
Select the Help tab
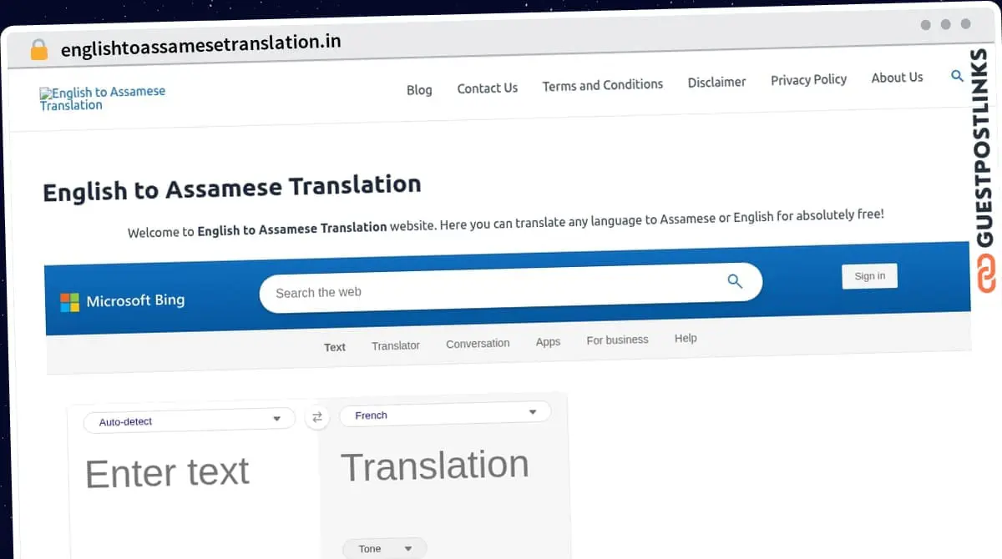tap(686, 338)
